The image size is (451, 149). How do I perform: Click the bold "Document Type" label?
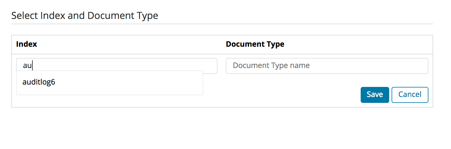point(255,44)
